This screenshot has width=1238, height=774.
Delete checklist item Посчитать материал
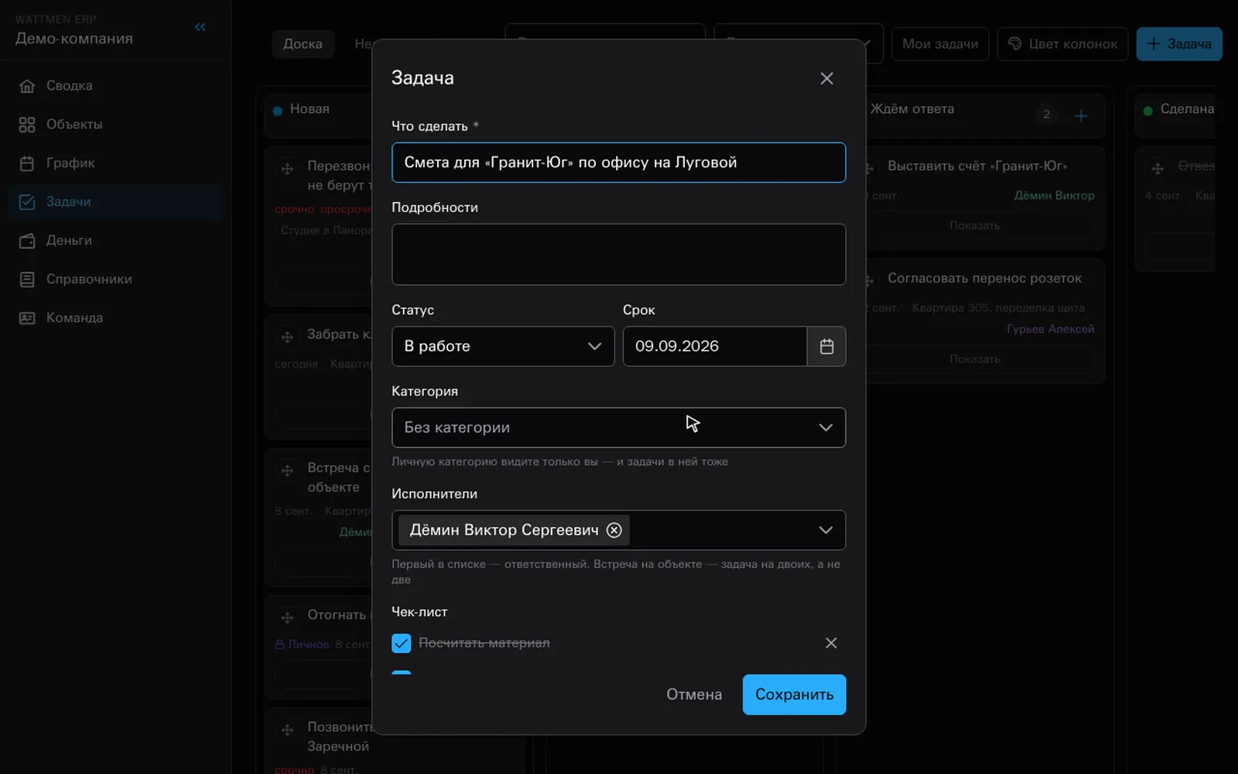pos(831,643)
